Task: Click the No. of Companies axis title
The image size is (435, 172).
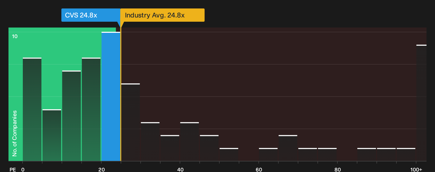Action: [x=15, y=133]
